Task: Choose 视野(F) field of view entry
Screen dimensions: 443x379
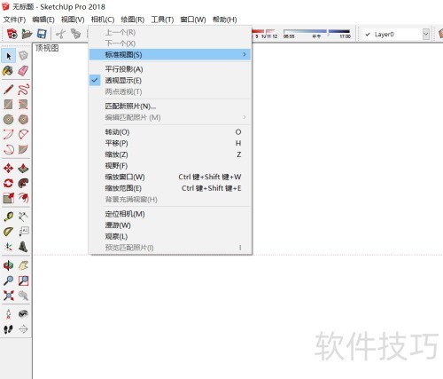Action: (x=170, y=166)
